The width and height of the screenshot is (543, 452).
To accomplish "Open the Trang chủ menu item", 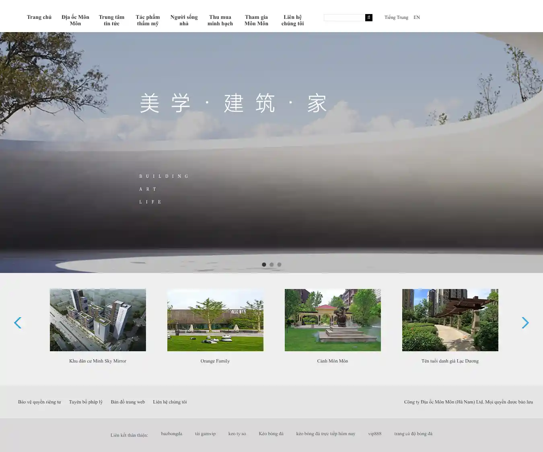I will click(39, 17).
